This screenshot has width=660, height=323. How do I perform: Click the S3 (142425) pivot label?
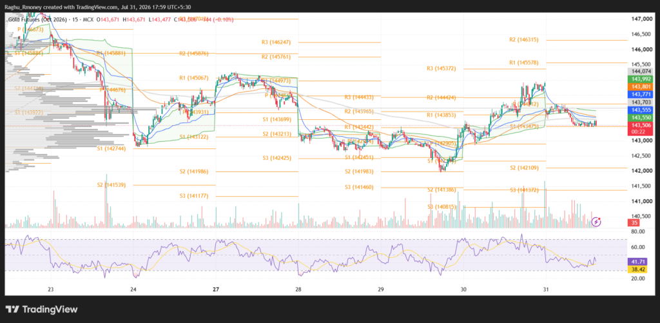276,158
